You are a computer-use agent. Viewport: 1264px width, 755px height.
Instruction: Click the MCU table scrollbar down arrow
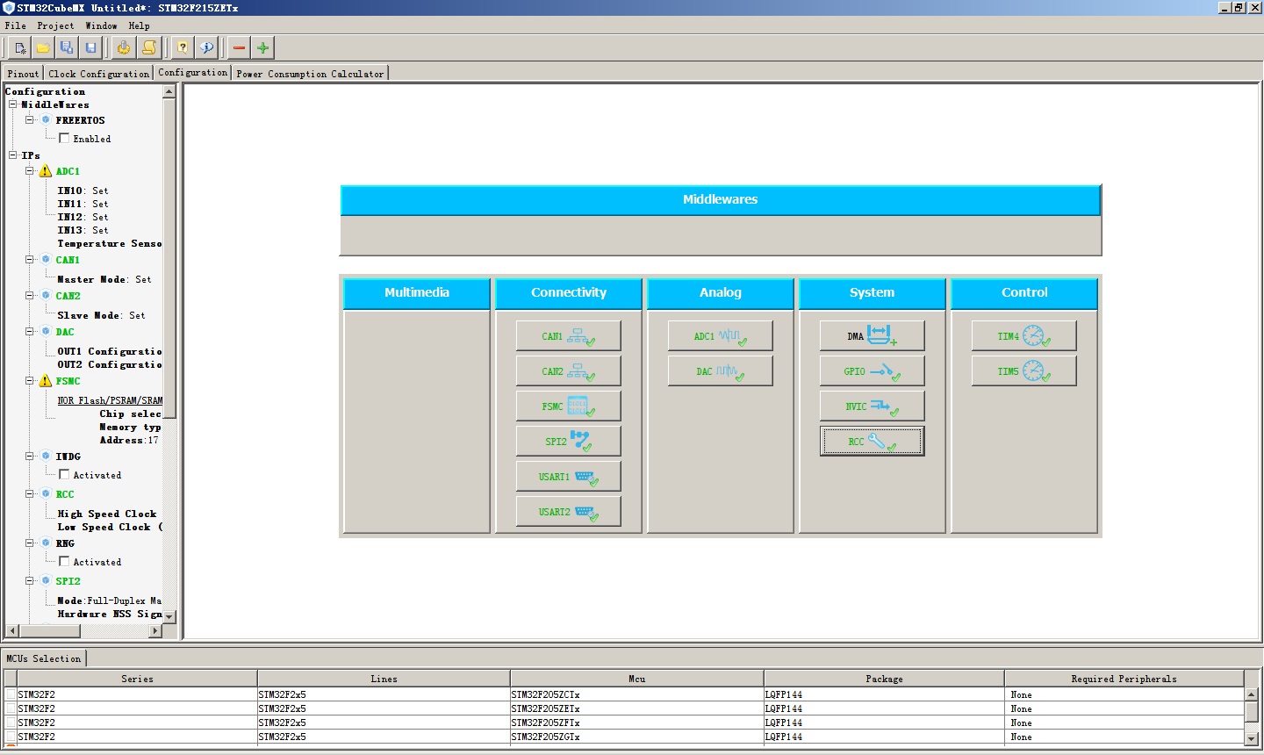[x=1252, y=738]
